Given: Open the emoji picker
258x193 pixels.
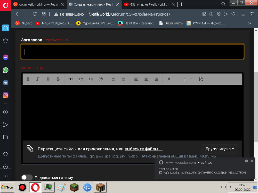Looking at the screenshot, I should 101,79.
